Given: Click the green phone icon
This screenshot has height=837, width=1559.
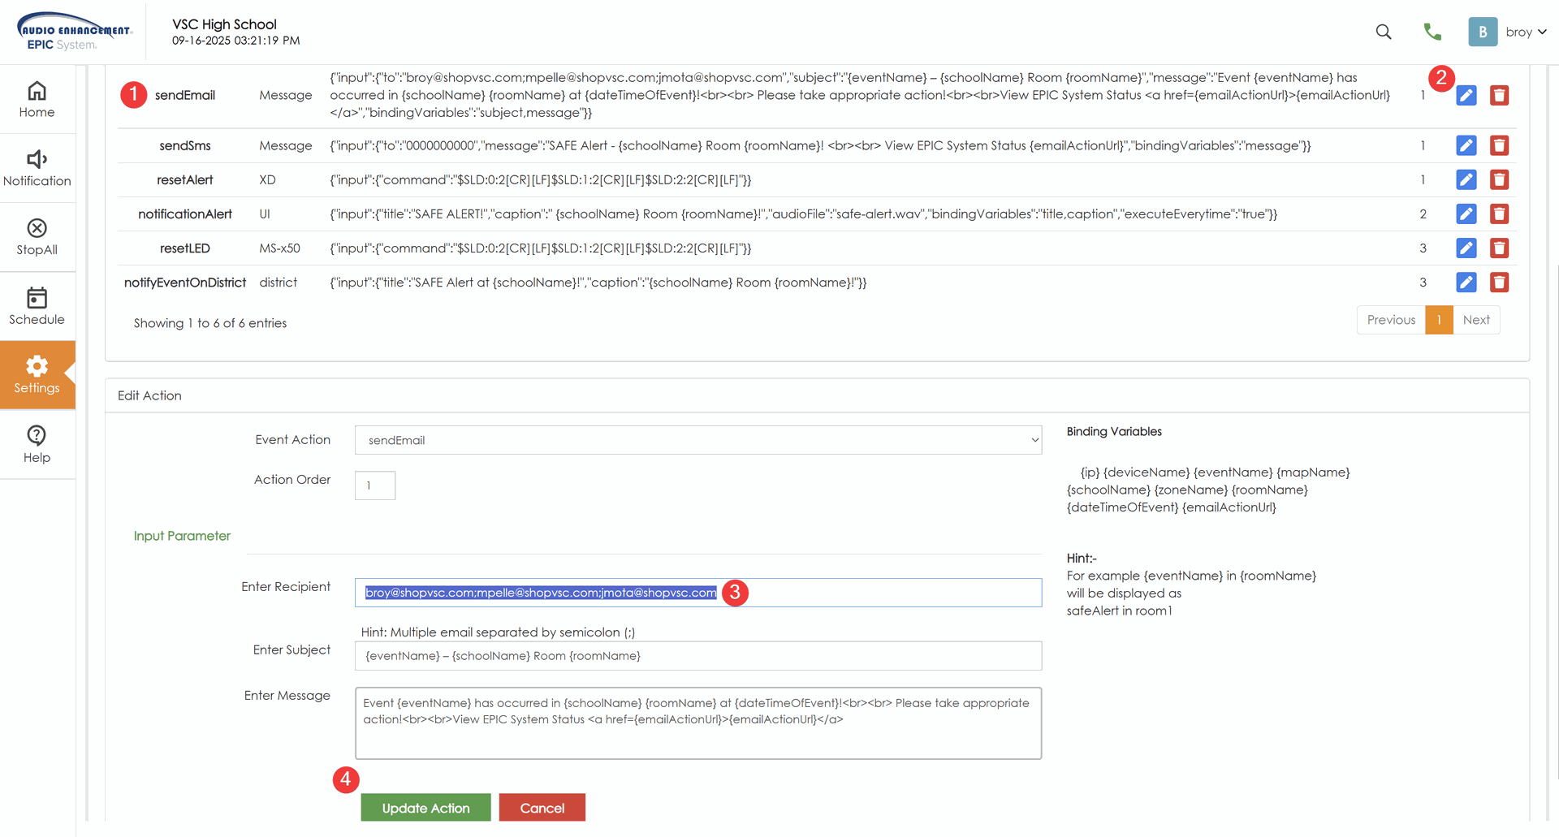Looking at the screenshot, I should click(1432, 32).
